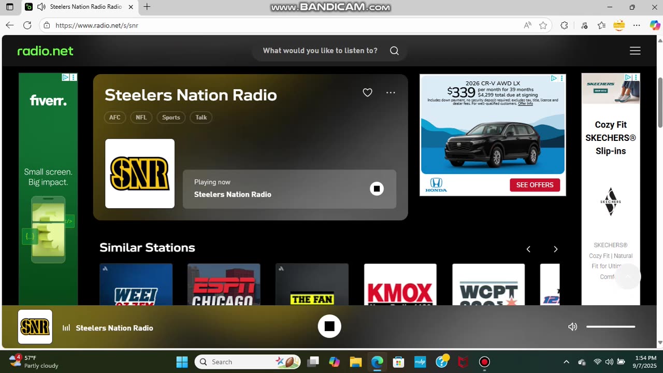This screenshot has width=663, height=373.
Task: Select the AFC tag
Action: [x=115, y=118]
